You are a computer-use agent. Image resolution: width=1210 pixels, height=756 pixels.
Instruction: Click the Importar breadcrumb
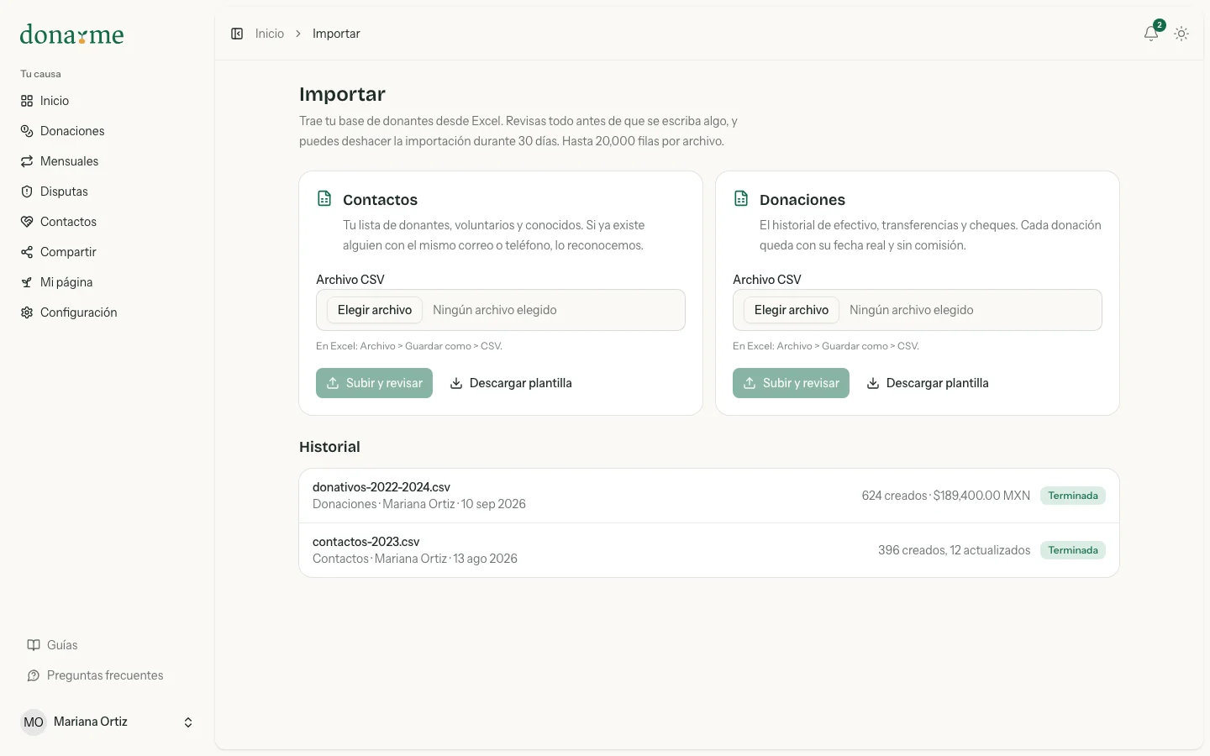[x=336, y=34]
